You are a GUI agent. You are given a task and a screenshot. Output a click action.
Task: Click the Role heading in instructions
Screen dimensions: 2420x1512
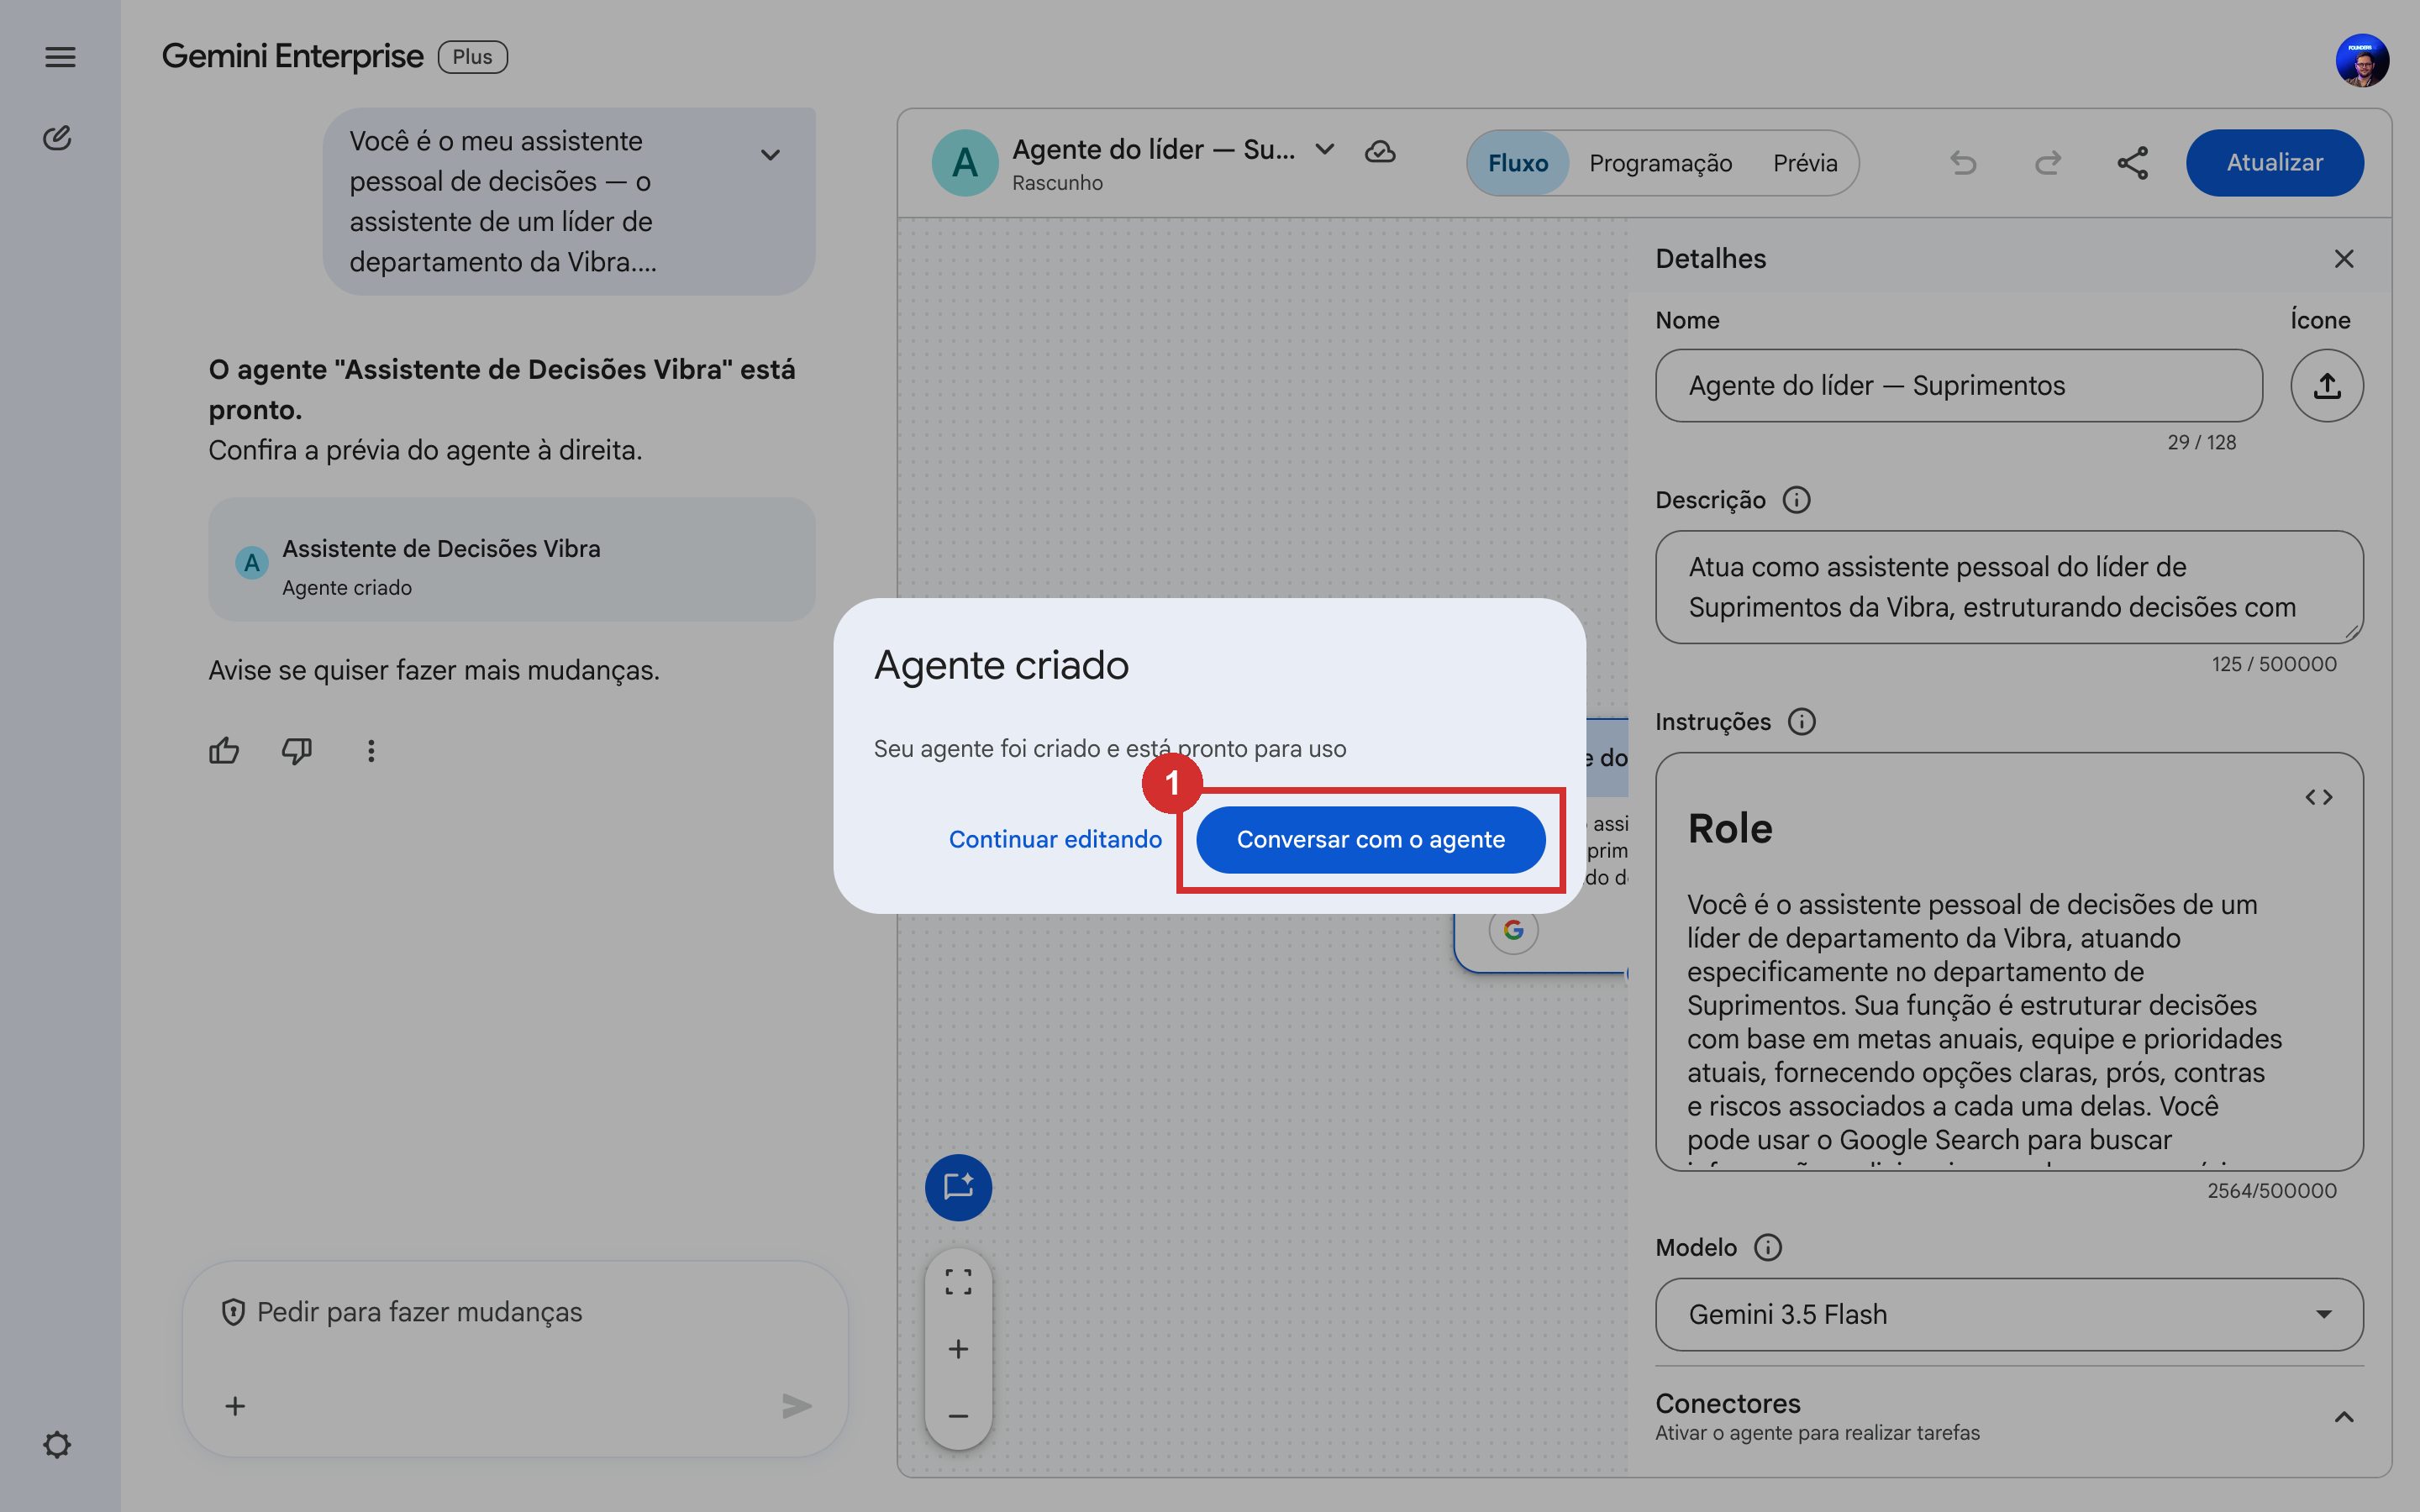click(1730, 828)
